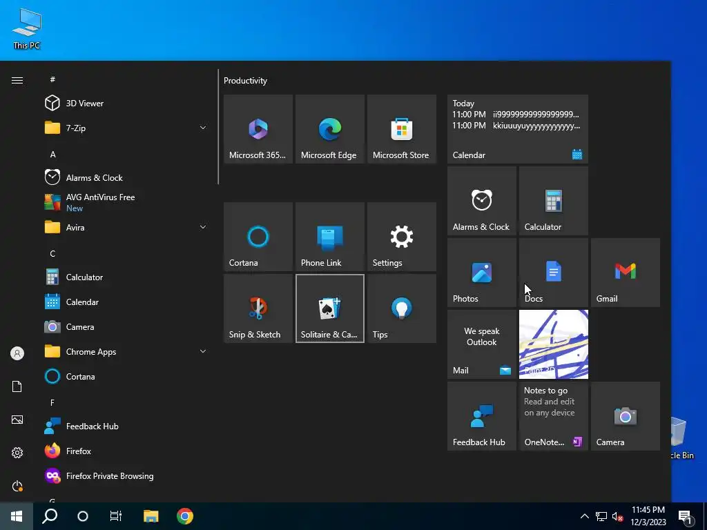Image resolution: width=707 pixels, height=530 pixels.
Task: Select the This PC desktop icon
Action: tap(27, 28)
